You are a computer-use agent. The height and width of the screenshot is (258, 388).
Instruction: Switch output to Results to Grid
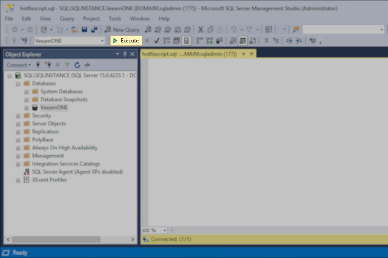point(243,41)
